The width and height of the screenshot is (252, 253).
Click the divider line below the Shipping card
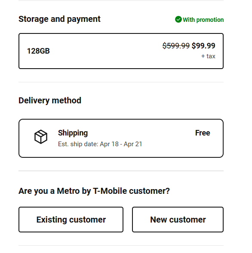121,171
